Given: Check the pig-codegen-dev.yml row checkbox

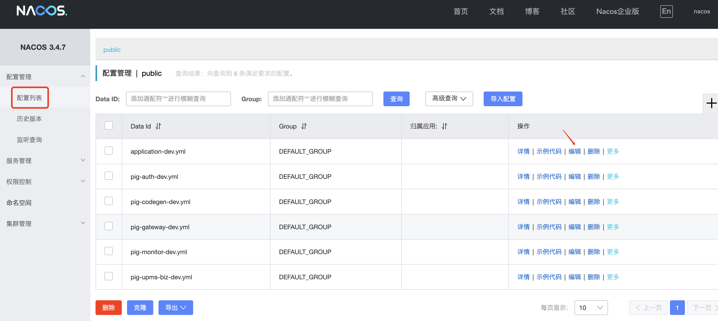Looking at the screenshot, I should [x=109, y=201].
